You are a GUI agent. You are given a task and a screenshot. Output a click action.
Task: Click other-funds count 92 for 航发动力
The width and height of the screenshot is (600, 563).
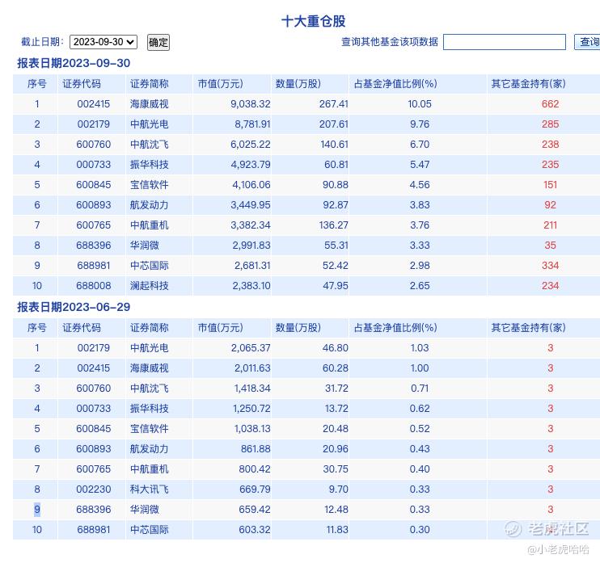[x=550, y=205]
